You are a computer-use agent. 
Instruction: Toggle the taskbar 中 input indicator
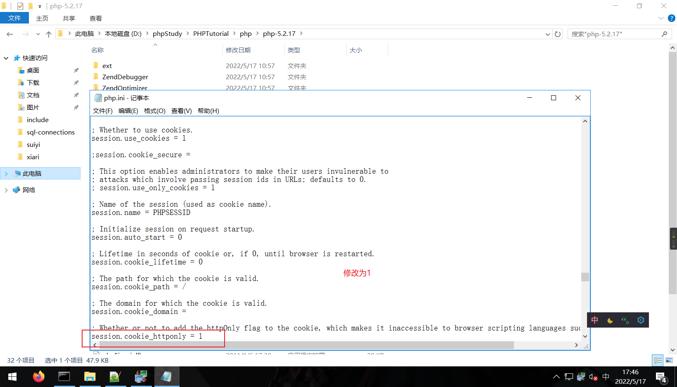606,377
